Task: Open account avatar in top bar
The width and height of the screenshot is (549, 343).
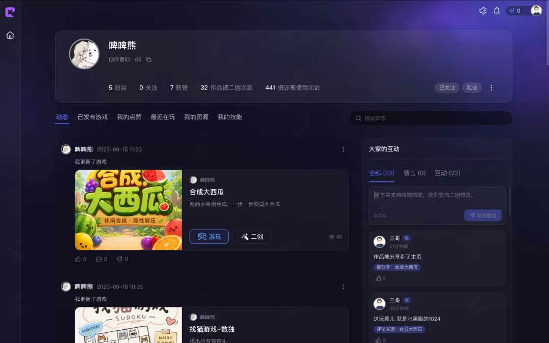Action: click(536, 11)
